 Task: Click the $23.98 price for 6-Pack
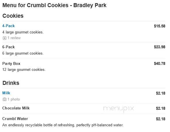tap(160, 47)
